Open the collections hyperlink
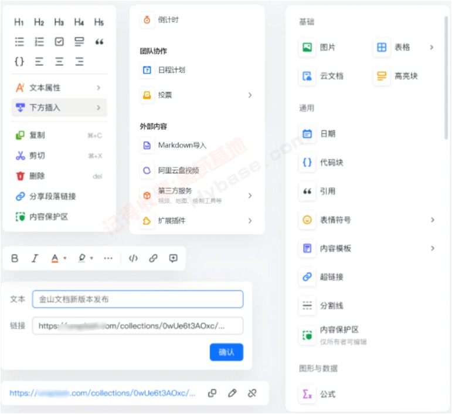This screenshot has height=414, width=452. click(x=103, y=393)
